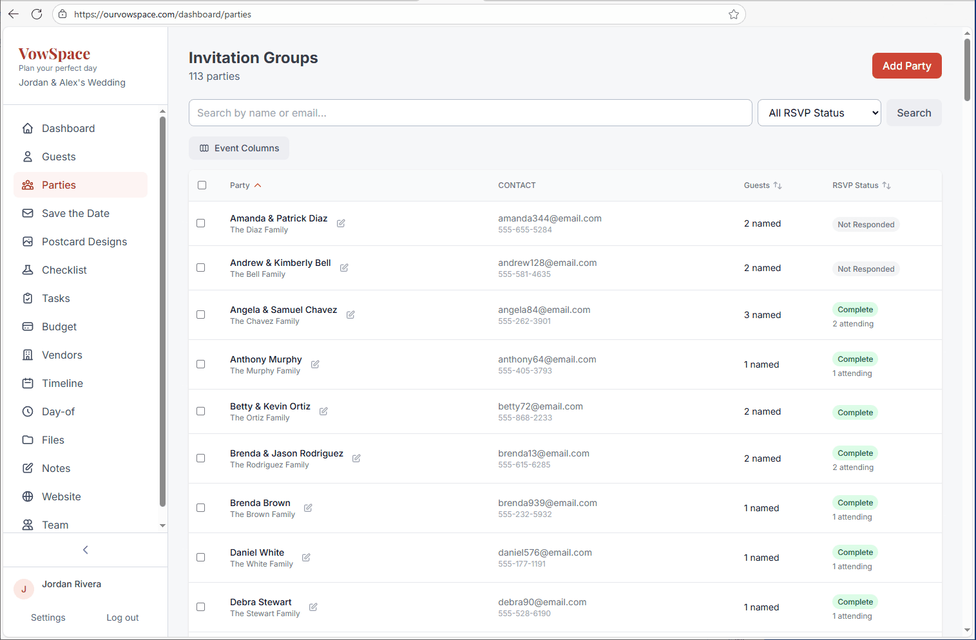Click the search input field
The width and height of the screenshot is (976, 640).
coord(470,113)
